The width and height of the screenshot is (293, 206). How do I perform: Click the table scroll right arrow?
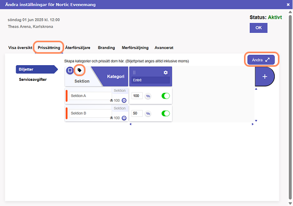[x=253, y=124]
